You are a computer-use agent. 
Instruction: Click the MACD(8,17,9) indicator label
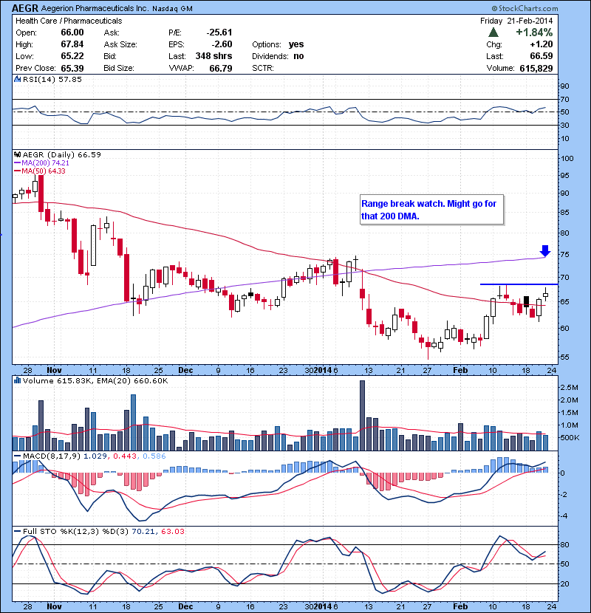52,456
